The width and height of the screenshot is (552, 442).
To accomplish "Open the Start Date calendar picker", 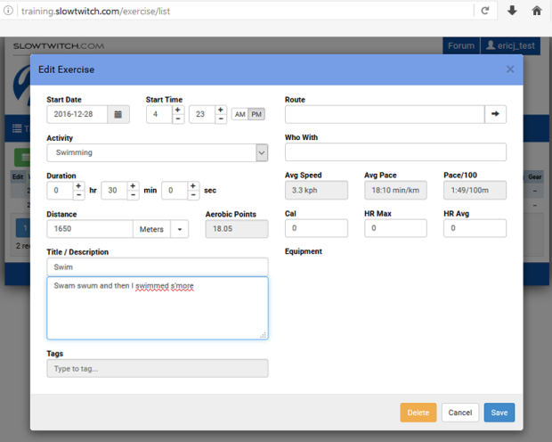I will (119, 114).
